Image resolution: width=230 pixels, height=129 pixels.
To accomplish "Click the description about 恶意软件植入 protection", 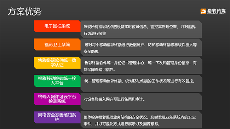I will pyautogui.click(x=141, y=47).
